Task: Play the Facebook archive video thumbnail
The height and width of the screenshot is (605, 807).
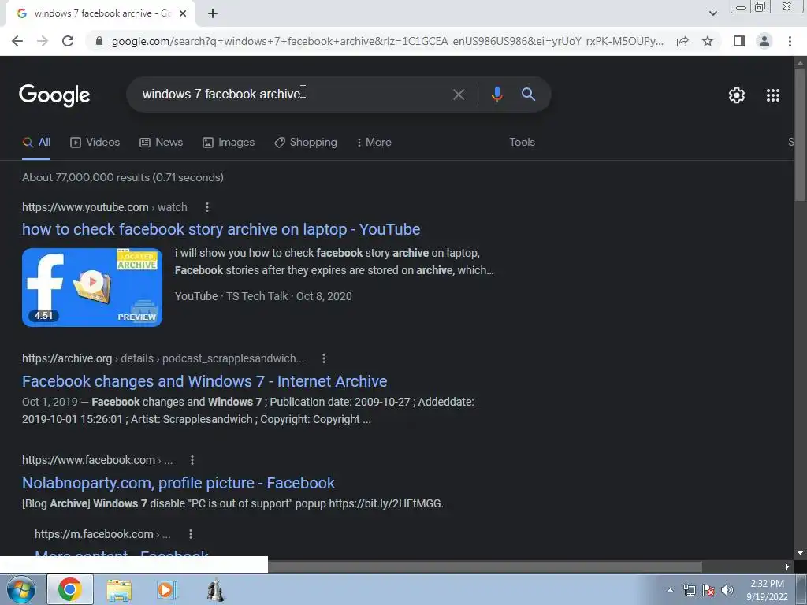Action: pyautogui.click(x=92, y=287)
